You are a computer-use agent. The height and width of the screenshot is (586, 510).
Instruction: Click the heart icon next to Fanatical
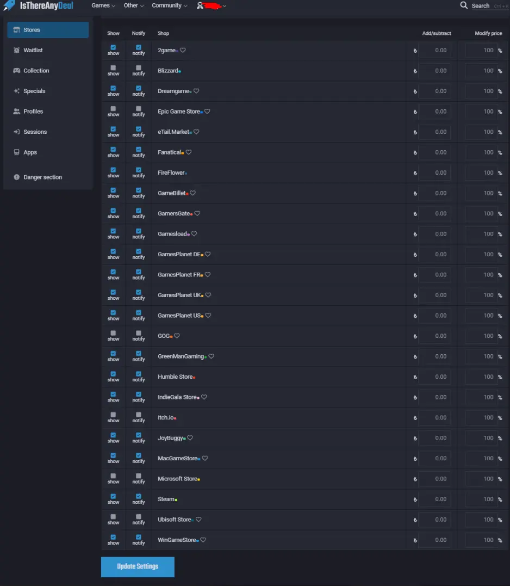(x=189, y=152)
